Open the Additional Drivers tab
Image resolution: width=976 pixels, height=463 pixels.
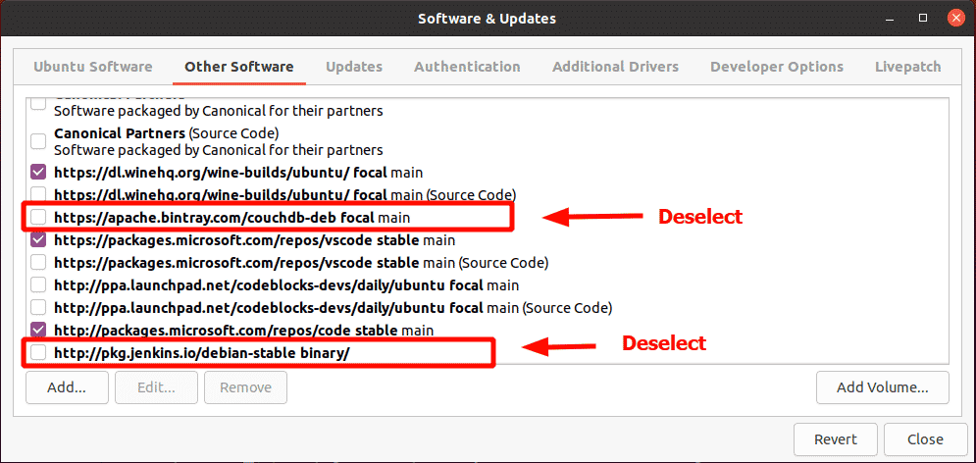point(616,67)
